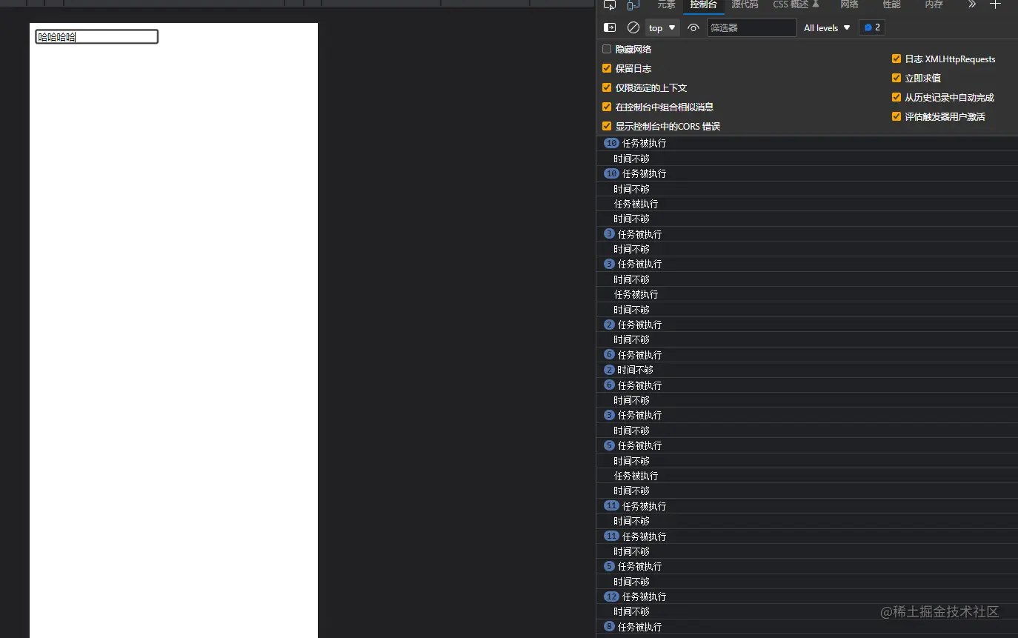Image resolution: width=1018 pixels, height=638 pixels.
Task: Click the page input containing 哈哈哈哈
Action: 96,37
